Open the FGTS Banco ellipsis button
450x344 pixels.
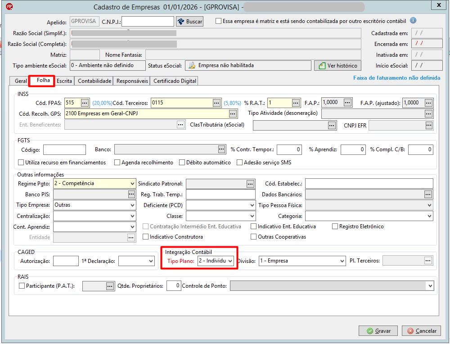221,149
